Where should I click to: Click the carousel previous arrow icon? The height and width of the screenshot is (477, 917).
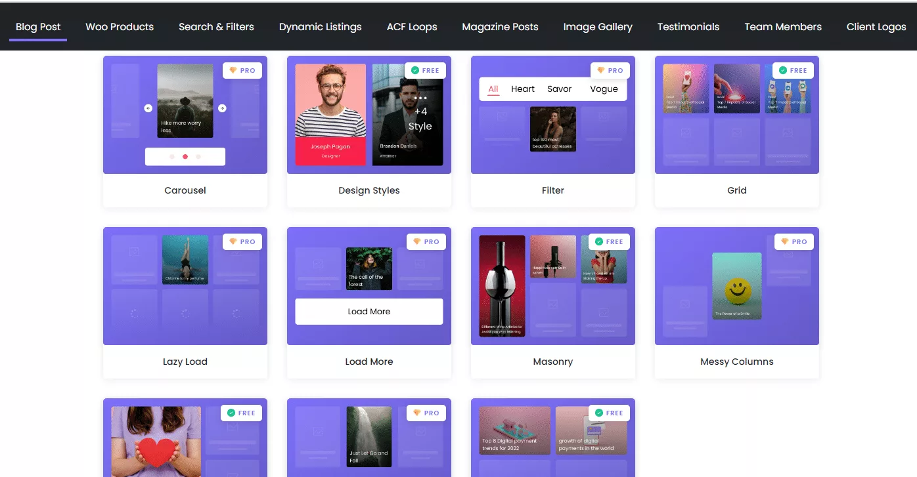pos(148,108)
